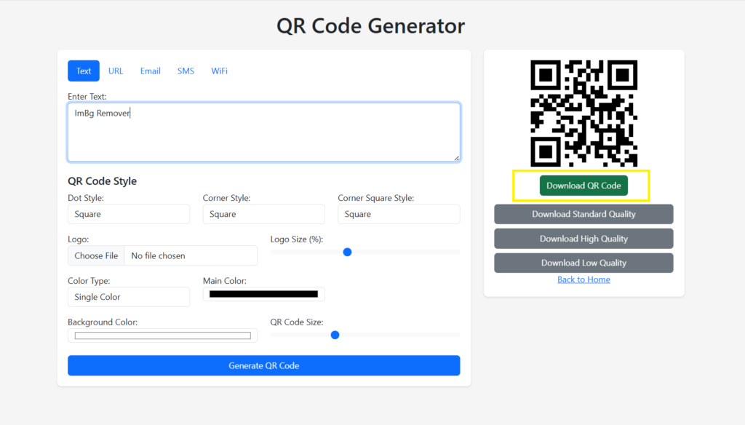Image resolution: width=745 pixels, height=425 pixels.
Task: Click inside the Enter Text textarea
Action: 263,132
